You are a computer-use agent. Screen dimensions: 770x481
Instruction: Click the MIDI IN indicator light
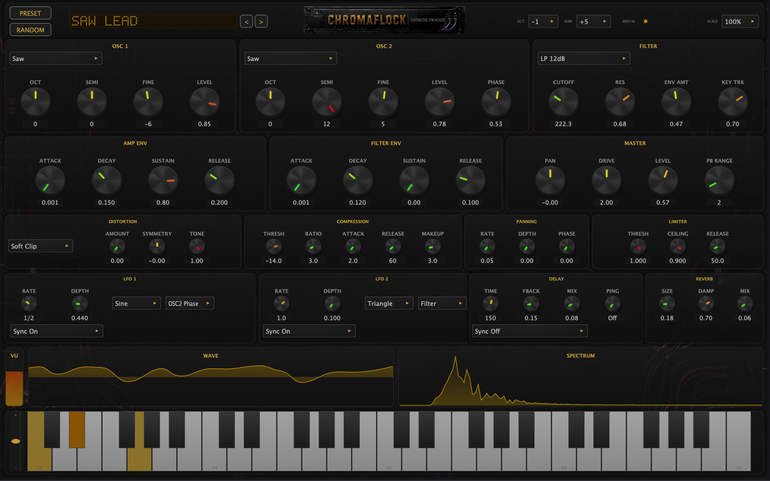tap(646, 21)
